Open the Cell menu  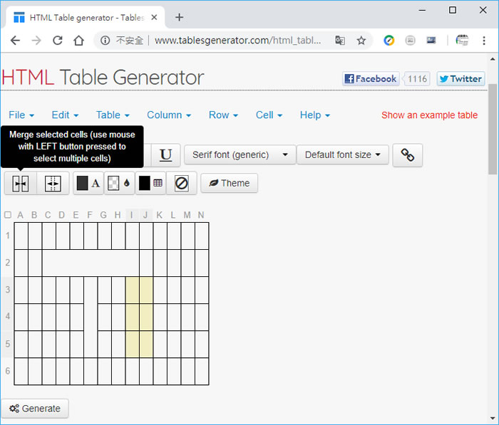click(269, 115)
